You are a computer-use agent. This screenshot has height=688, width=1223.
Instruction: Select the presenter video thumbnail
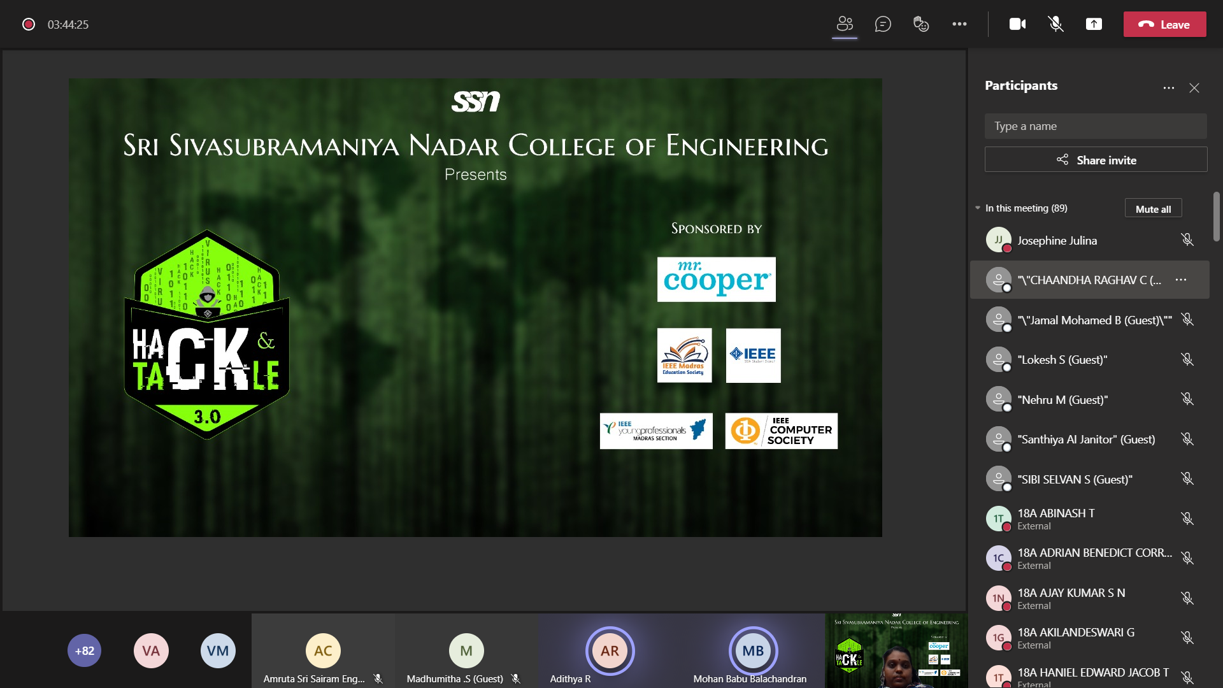point(897,650)
